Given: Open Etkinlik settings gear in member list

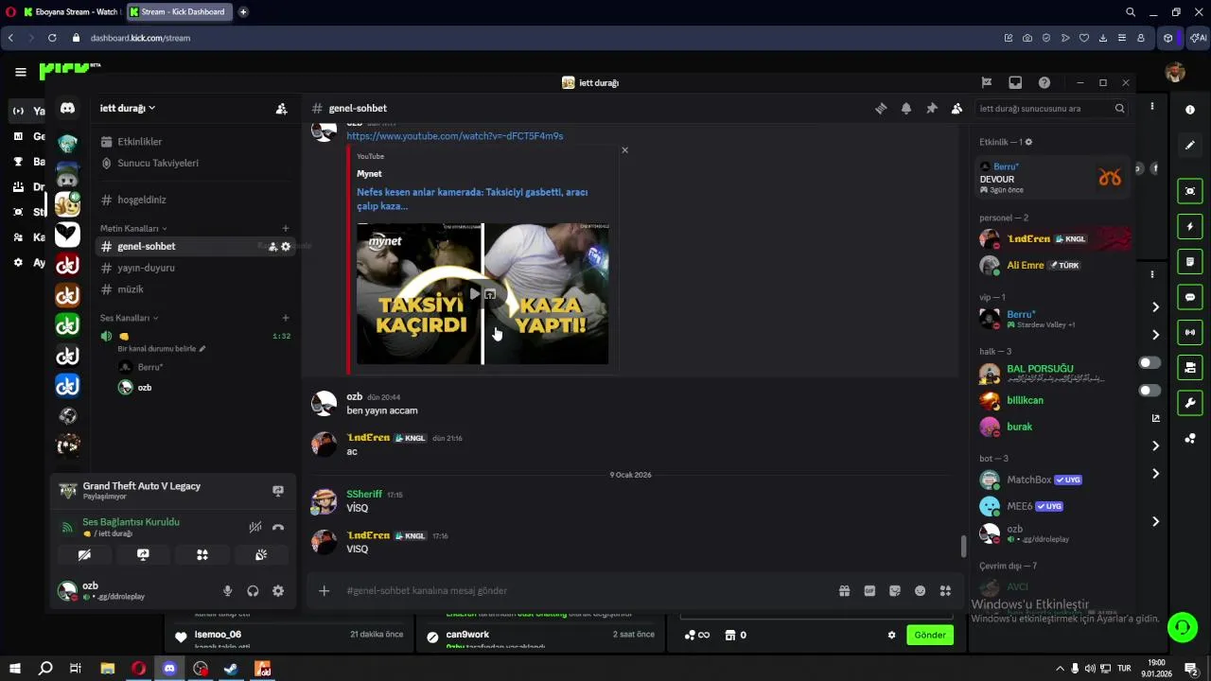Looking at the screenshot, I should point(1029,142).
